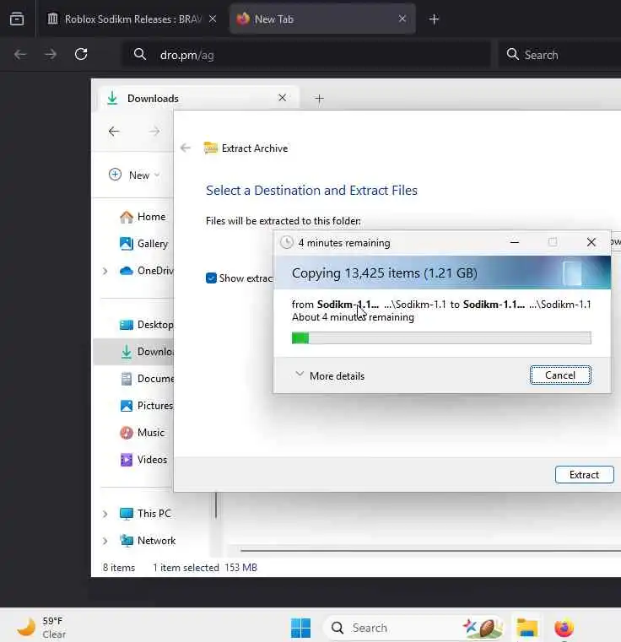This screenshot has width=621, height=642.
Task: Expand the Network tree node
Action: coord(105,541)
